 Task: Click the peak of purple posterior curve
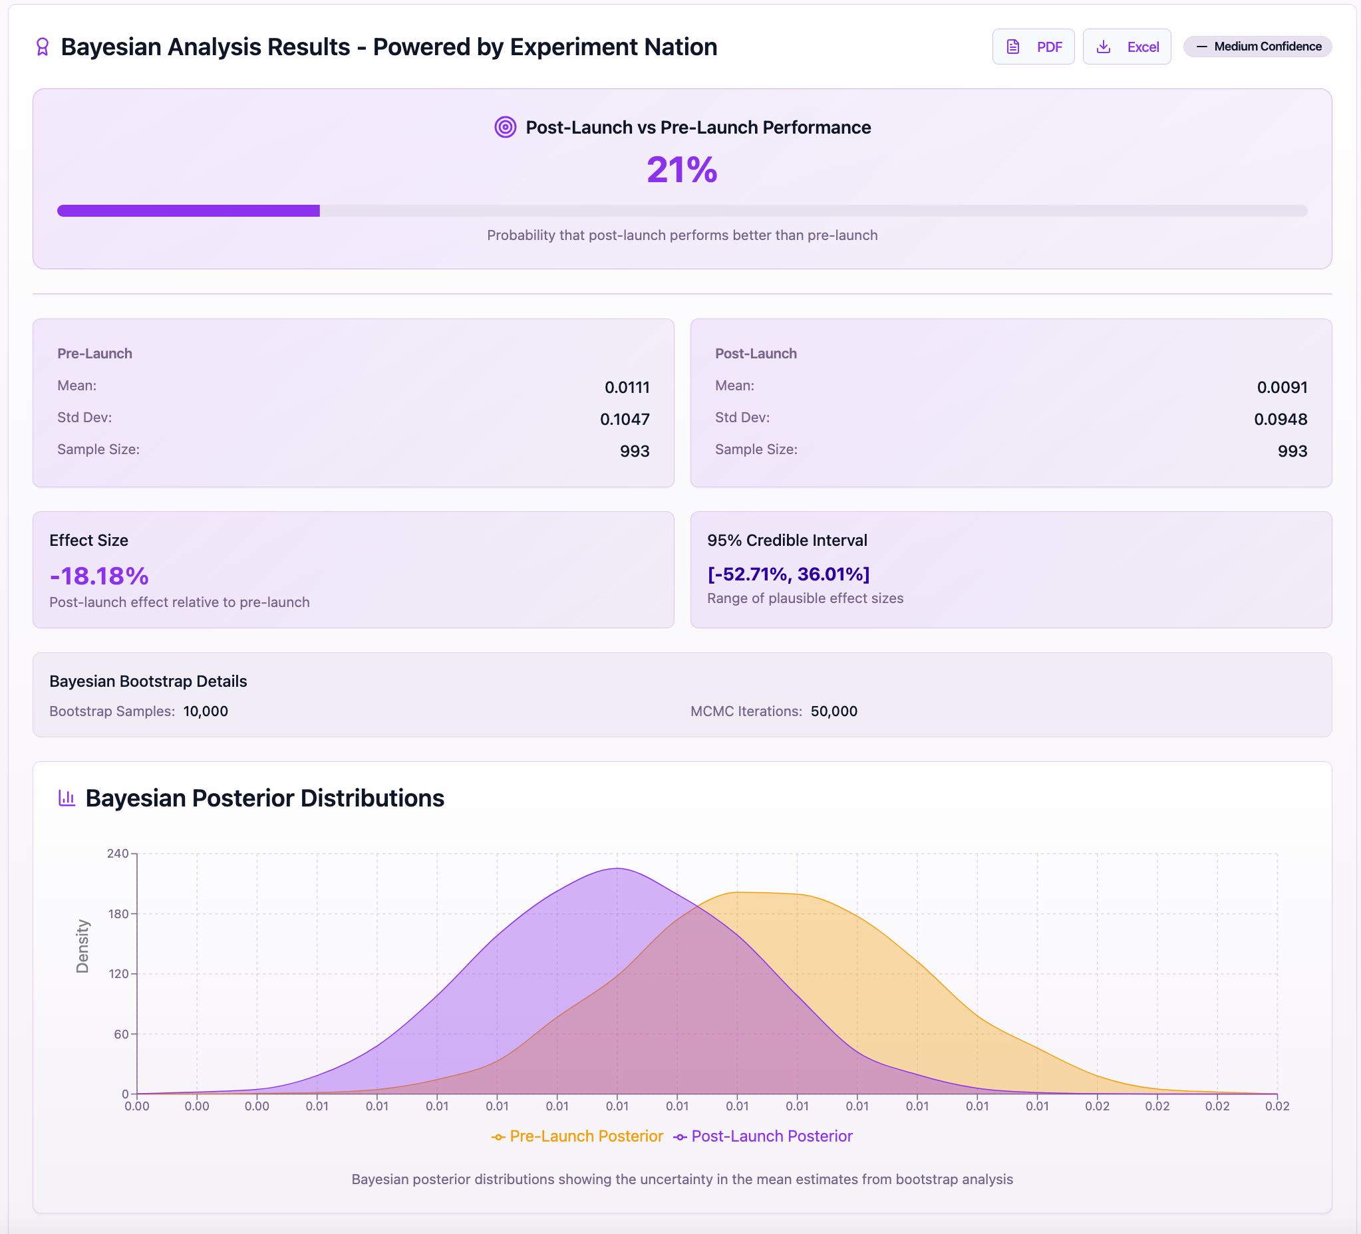(617, 868)
